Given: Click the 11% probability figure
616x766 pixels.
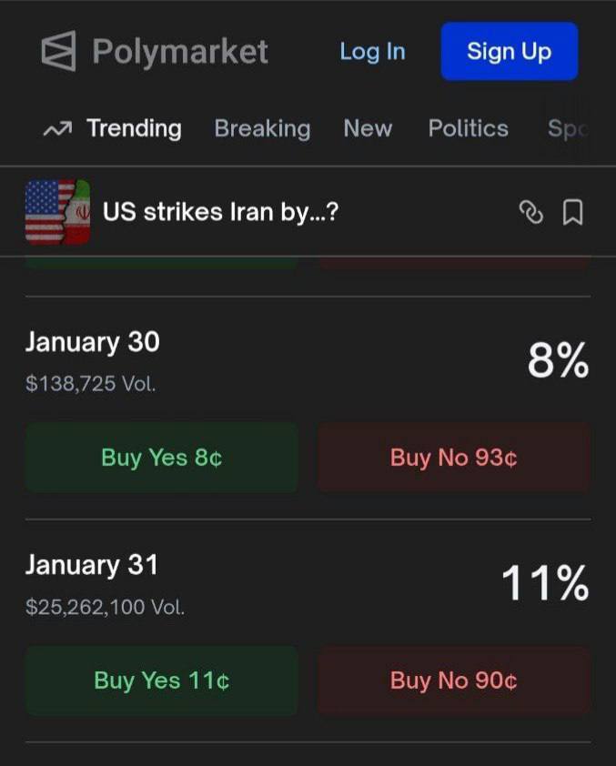Looking at the screenshot, I should click(x=545, y=583).
